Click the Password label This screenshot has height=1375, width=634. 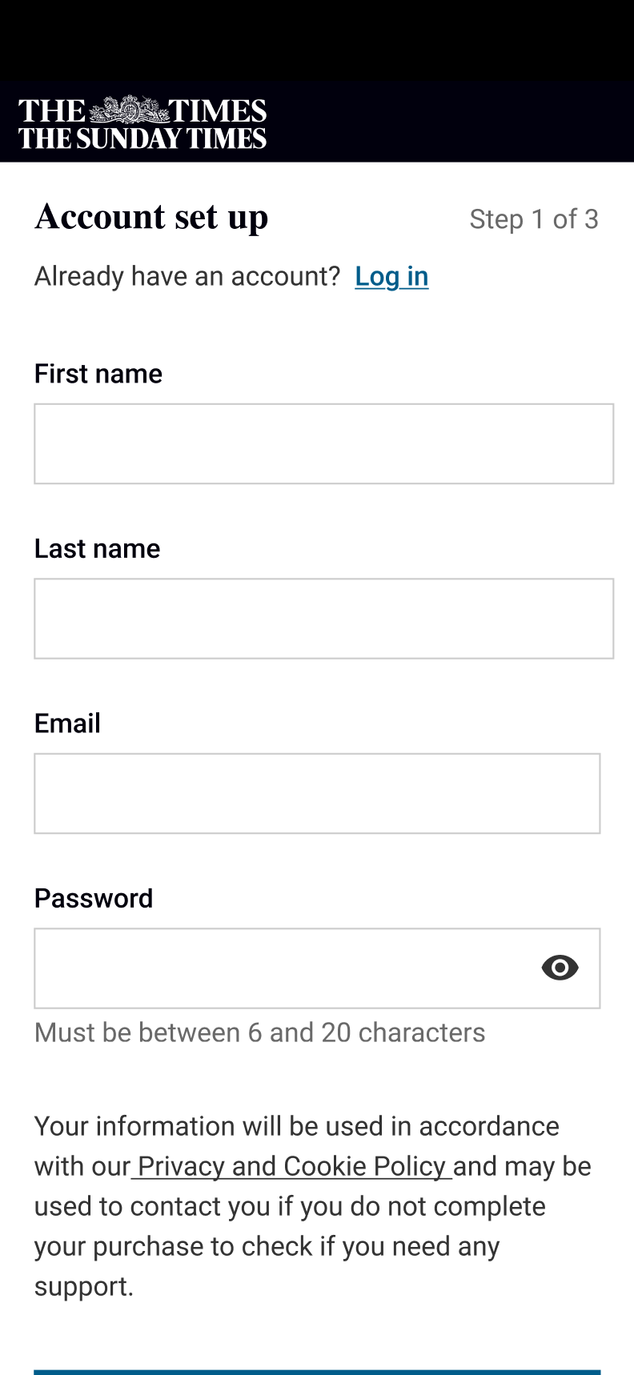(94, 898)
